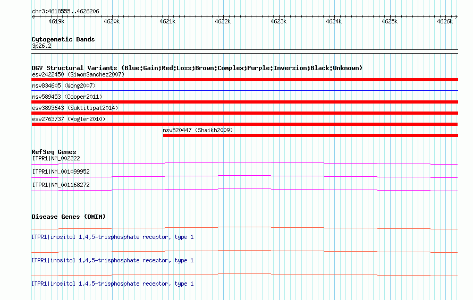Select variant label nsv834605 (Wong2007)

(64, 85)
